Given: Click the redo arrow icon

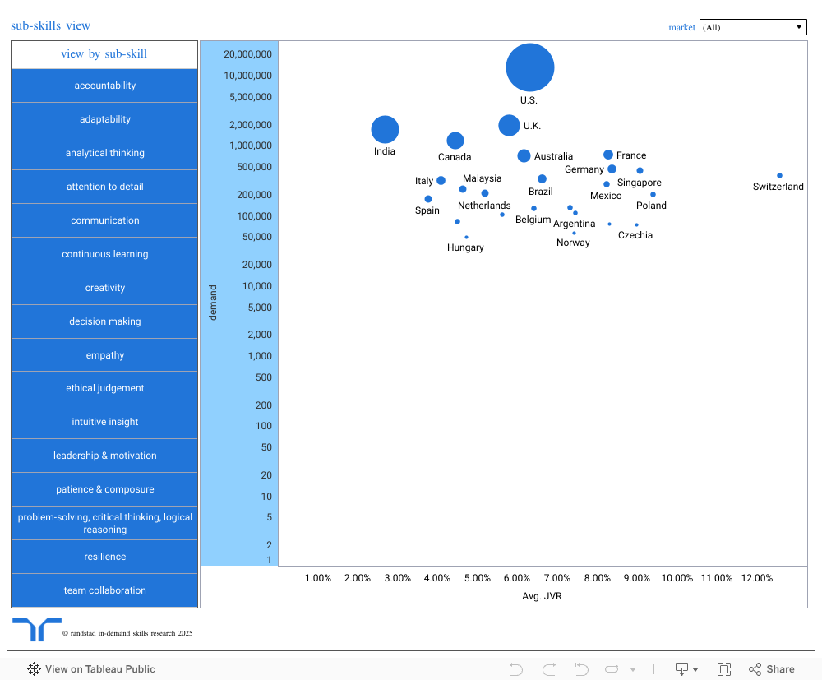Looking at the screenshot, I should pos(549,669).
